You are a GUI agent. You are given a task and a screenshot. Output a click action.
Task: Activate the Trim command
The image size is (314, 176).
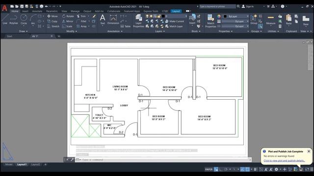coord(81,16)
